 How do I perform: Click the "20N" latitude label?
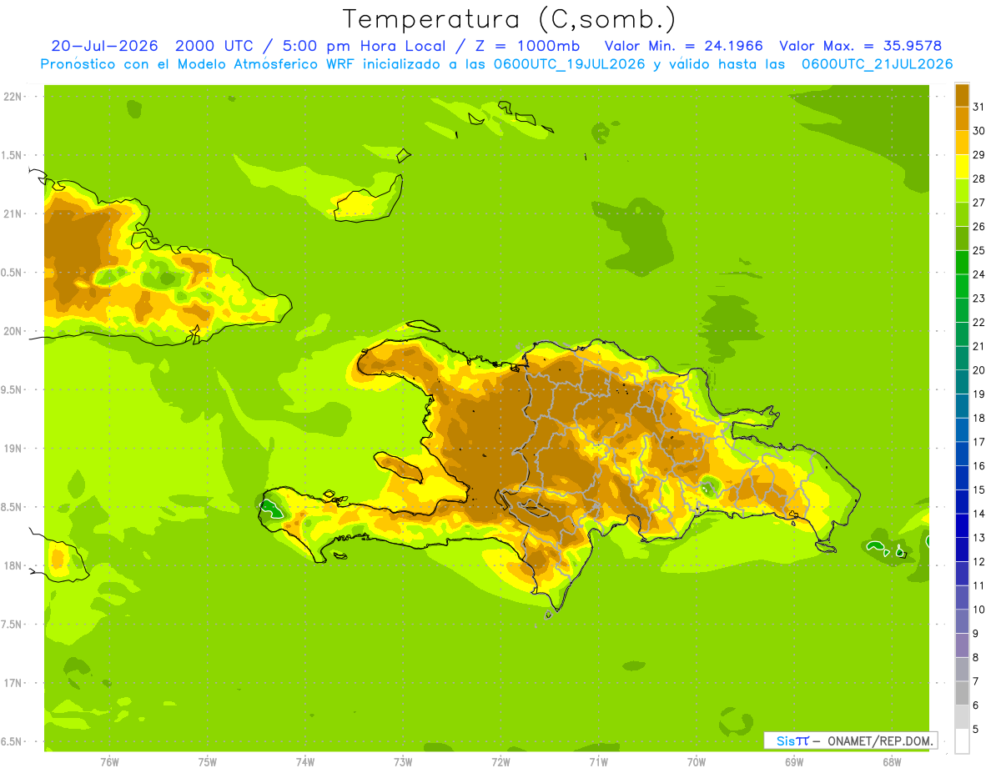13,331
